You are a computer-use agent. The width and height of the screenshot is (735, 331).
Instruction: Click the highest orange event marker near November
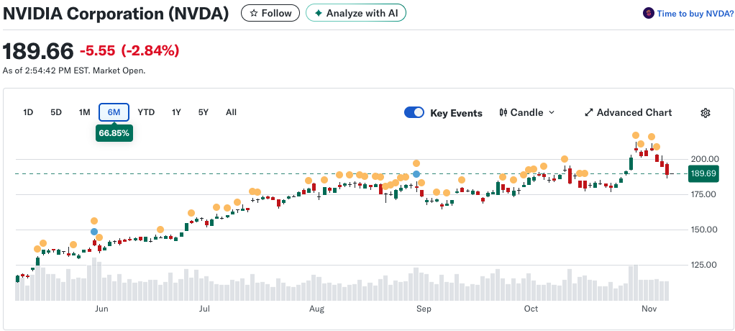(x=636, y=135)
